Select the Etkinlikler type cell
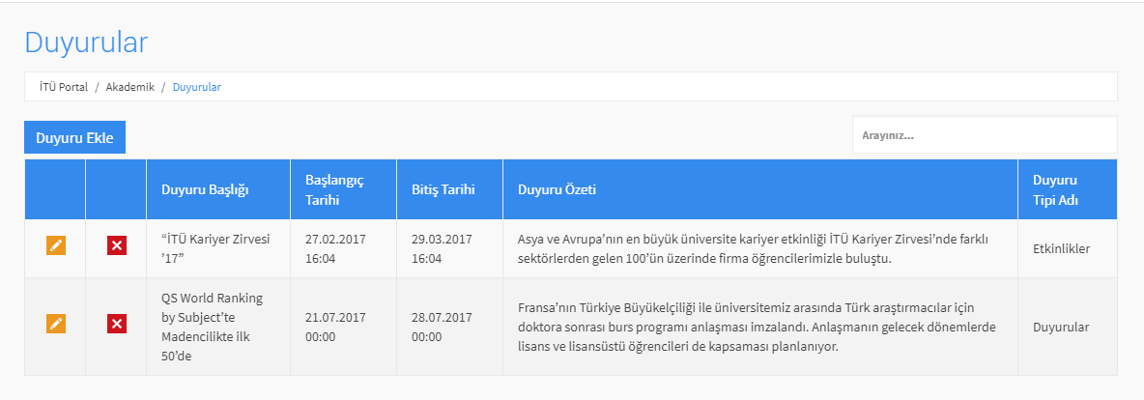Viewport: 1144px width, 400px height. tap(1062, 249)
